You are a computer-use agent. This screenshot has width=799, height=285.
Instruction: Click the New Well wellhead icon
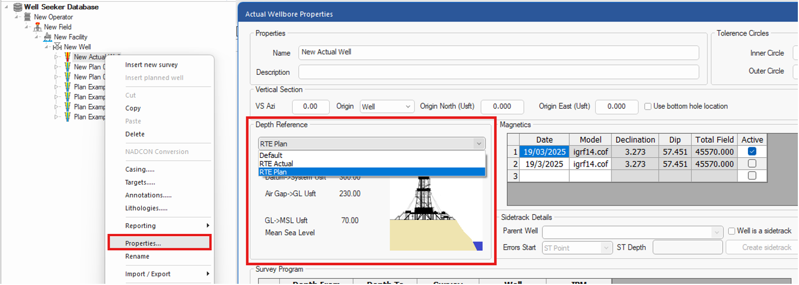57,46
